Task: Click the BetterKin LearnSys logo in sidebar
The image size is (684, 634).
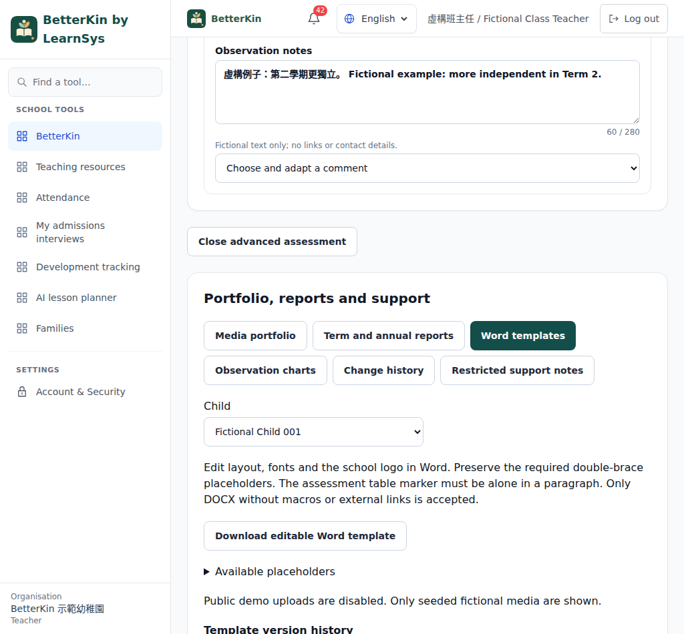Action: point(24,29)
